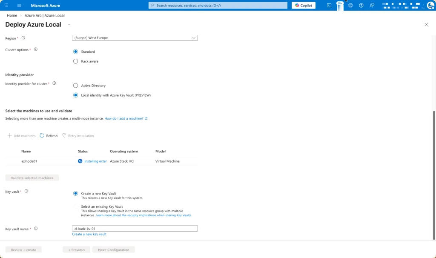Select the Rack aware cluster option
This screenshot has width=436, height=258.
[x=76, y=61]
